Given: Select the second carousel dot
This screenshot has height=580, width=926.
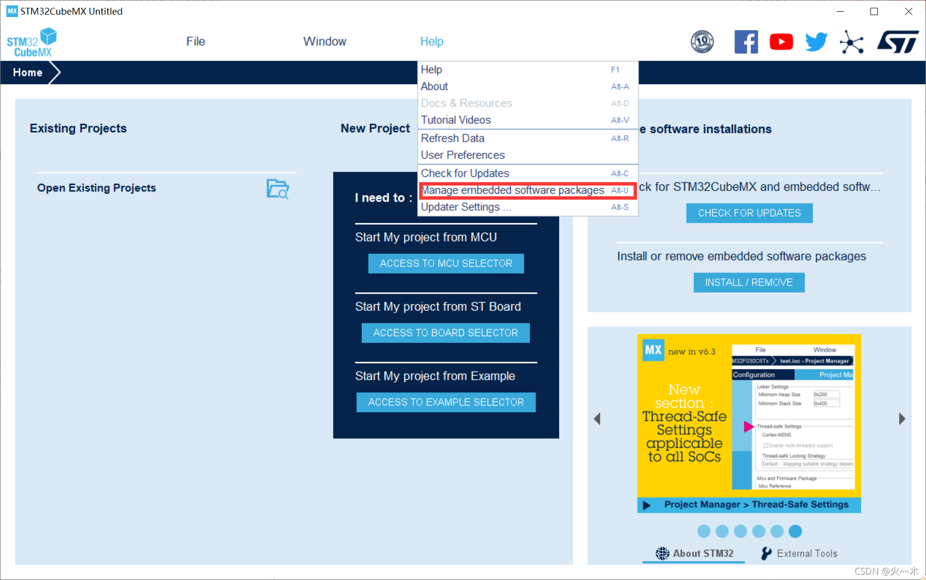Looking at the screenshot, I should pyautogui.click(x=722, y=531).
